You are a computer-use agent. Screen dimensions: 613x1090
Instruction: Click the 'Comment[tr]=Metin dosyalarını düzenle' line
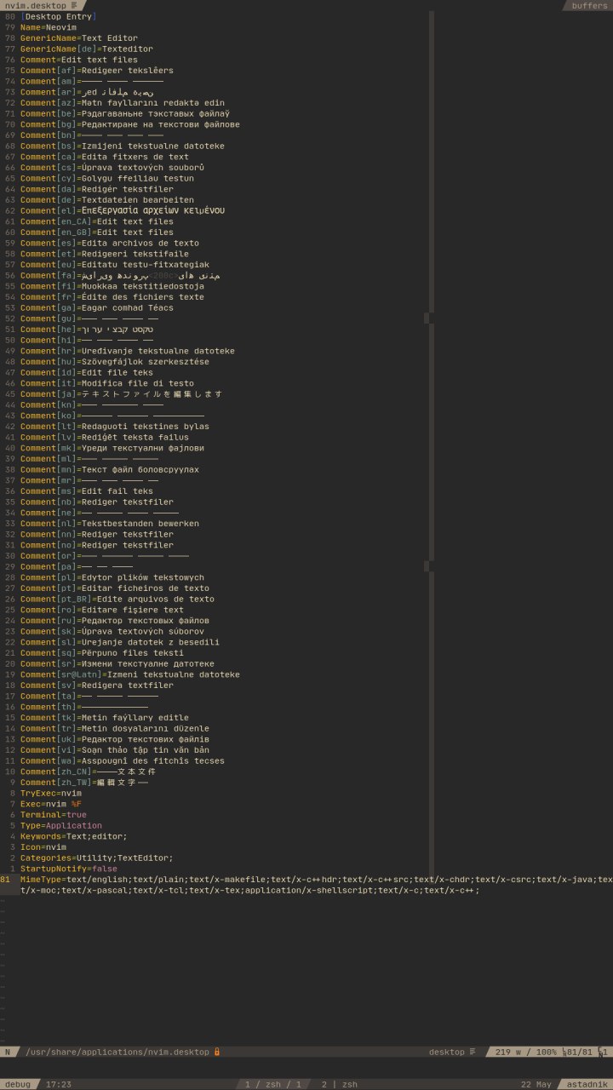[x=115, y=728]
